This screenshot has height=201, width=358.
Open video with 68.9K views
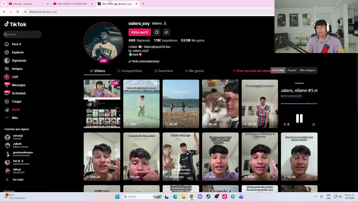click(x=181, y=104)
